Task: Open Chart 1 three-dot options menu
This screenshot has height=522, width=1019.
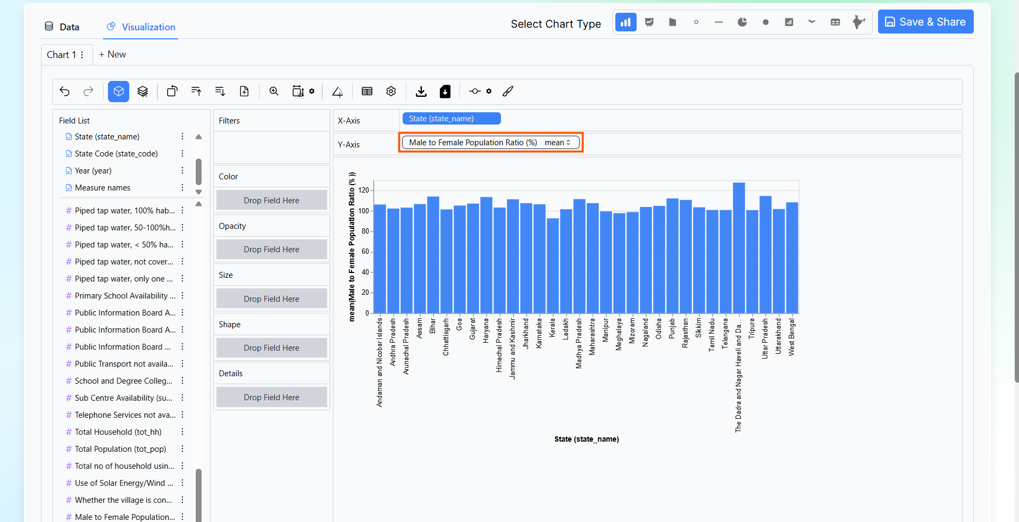Action: pyautogui.click(x=82, y=55)
